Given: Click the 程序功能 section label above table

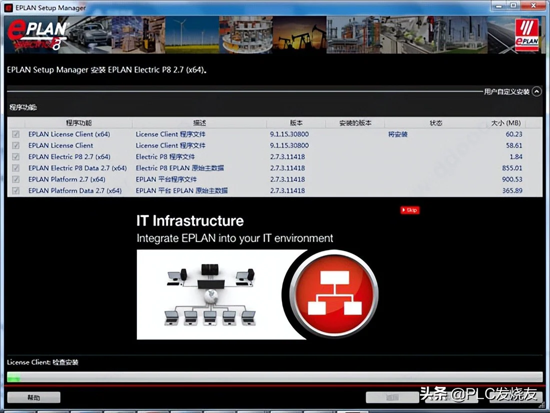Looking at the screenshot, I should tap(23, 107).
